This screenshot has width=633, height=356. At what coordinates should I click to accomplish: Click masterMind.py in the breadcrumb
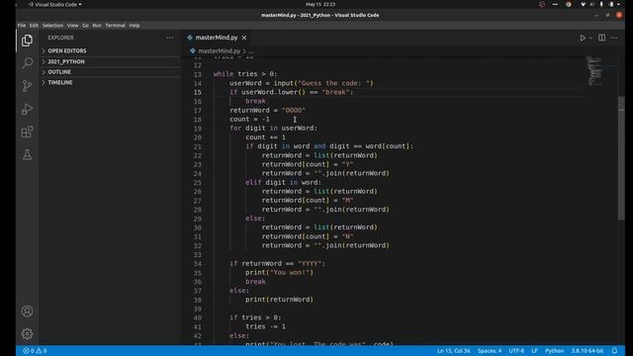(x=220, y=51)
